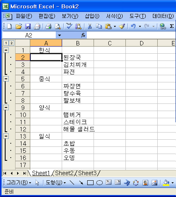Viewport: 176px width, 197px height.
Task: Insert hyperlink with globe icon
Action: point(163,26)
